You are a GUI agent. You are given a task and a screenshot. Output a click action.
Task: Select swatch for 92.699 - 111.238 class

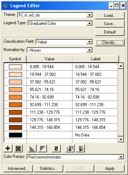16,105
